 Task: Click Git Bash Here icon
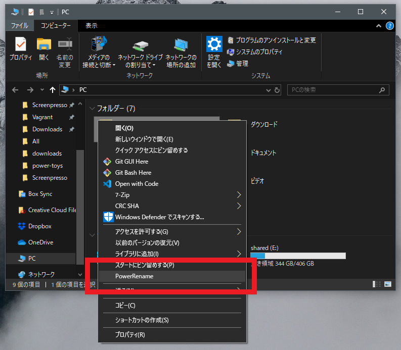(x=107, y=173)
